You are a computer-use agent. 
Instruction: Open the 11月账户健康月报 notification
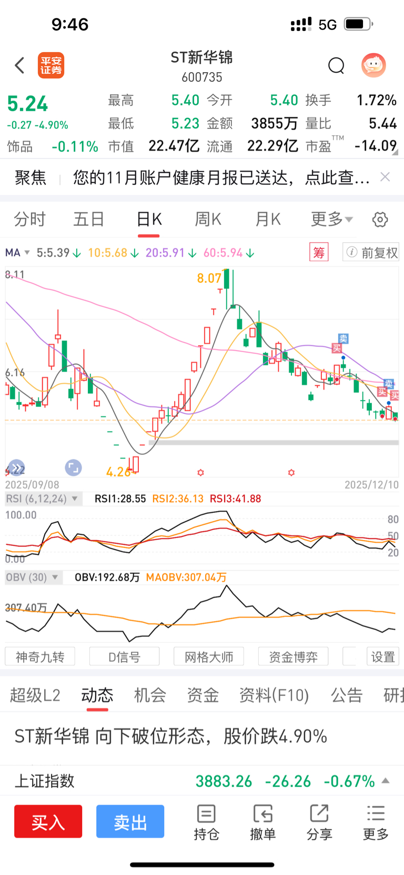221,177
